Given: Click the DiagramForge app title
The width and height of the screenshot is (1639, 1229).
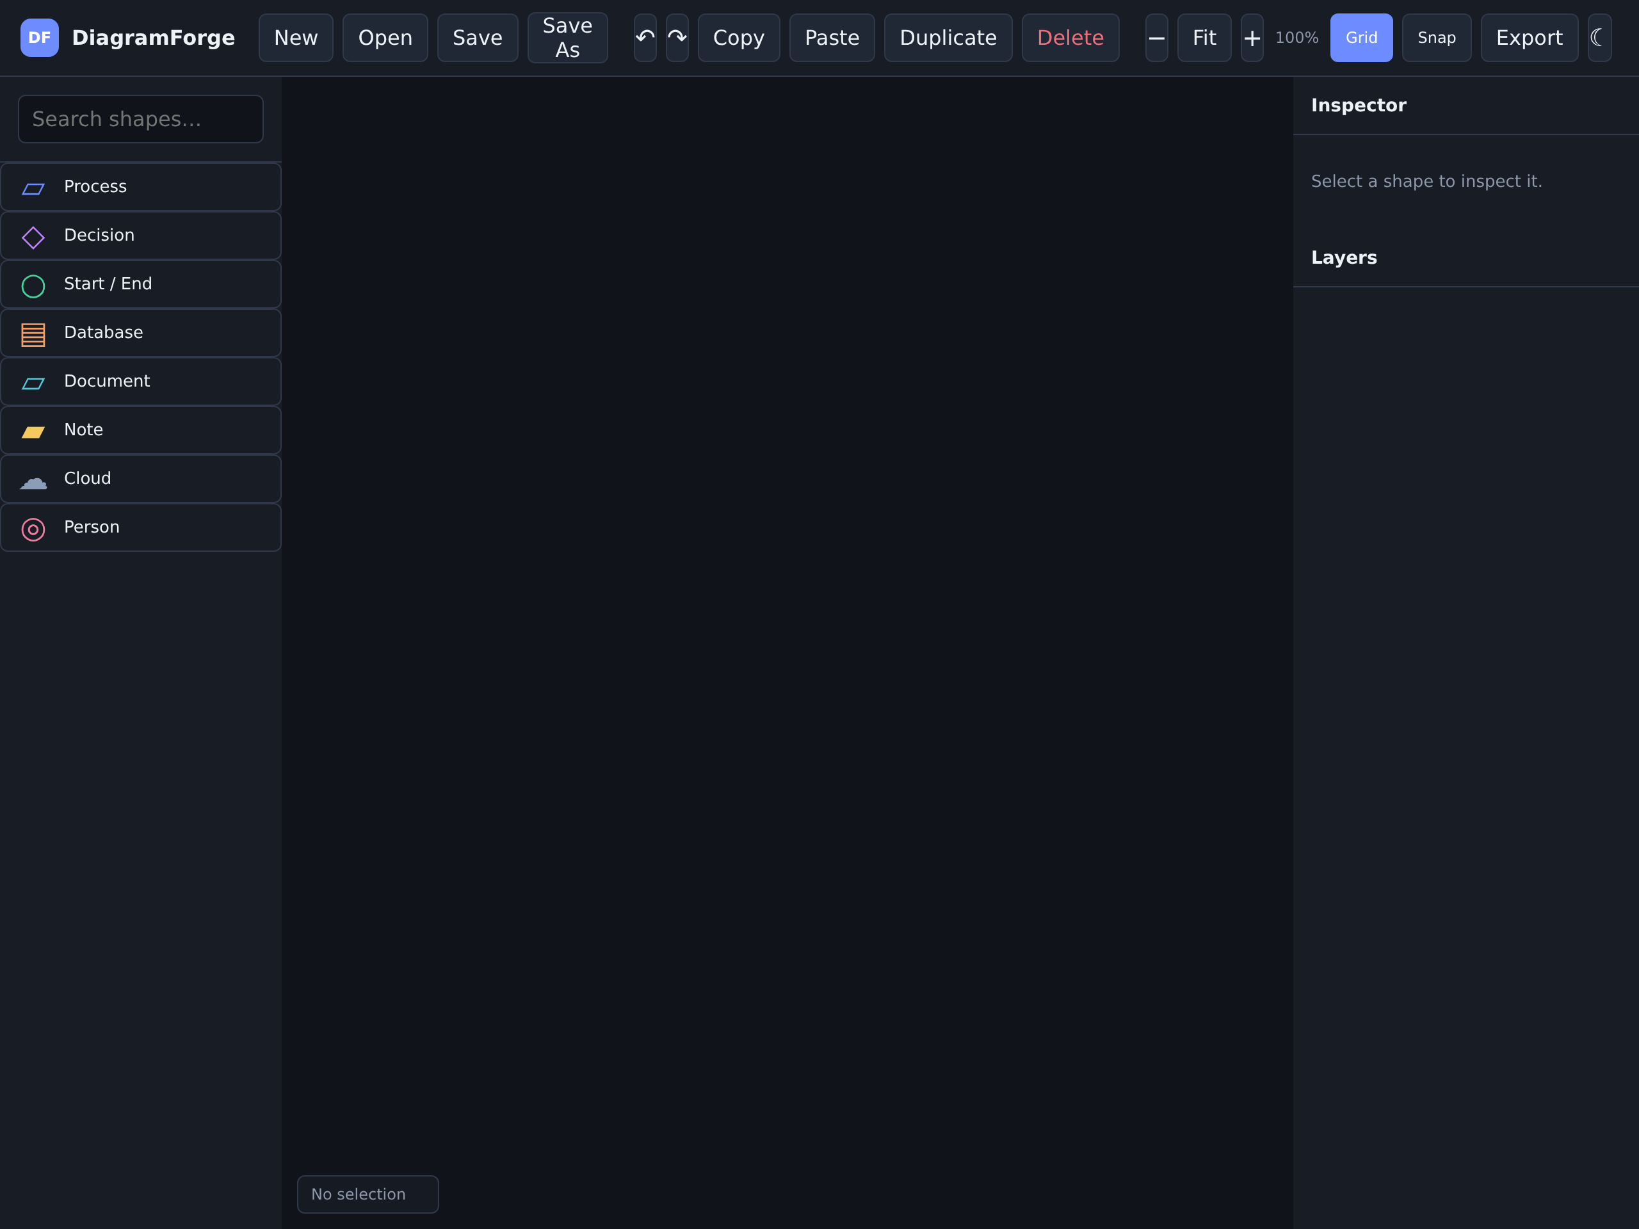Looking at the screenshot, I should pyautogui.click(x=152, y=38).
